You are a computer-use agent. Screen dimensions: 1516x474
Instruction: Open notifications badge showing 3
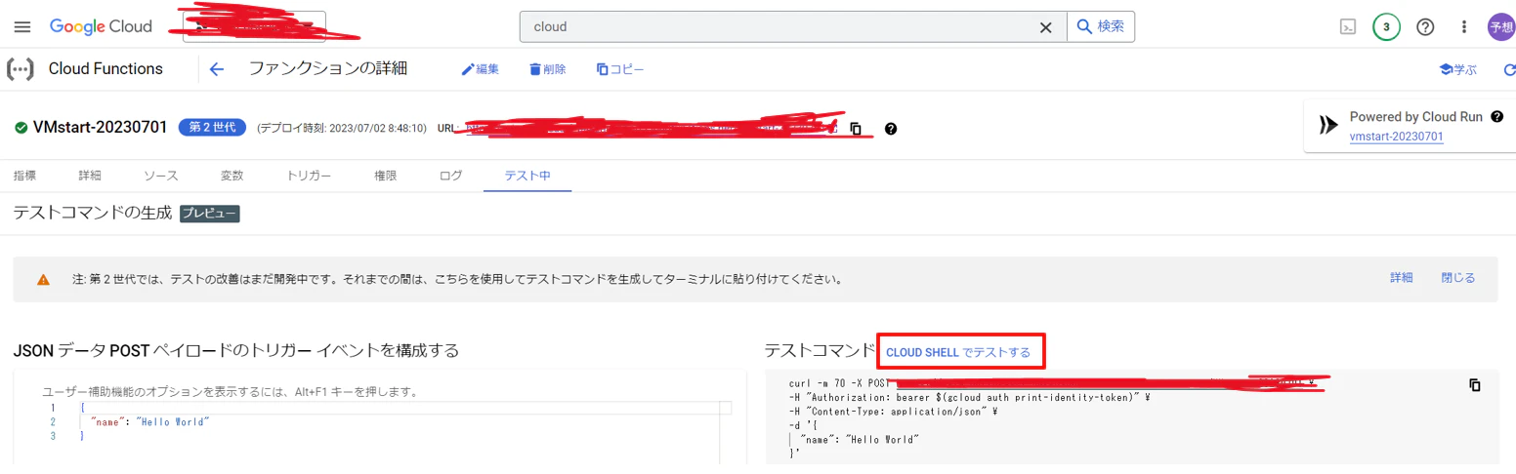click(1386, 27)
